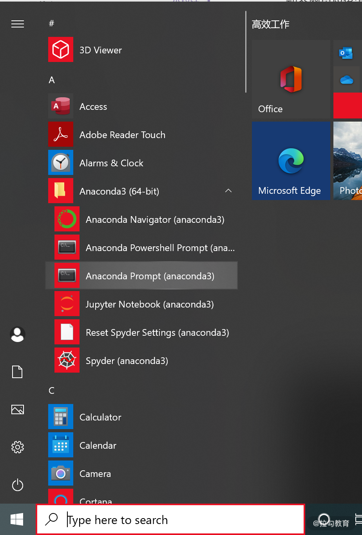Select the Calculator label

tap(100, 417)
